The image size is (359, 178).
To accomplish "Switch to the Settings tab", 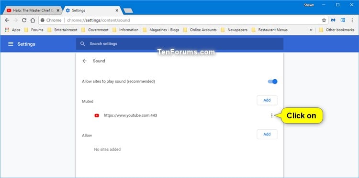I will tap(91, 10).
